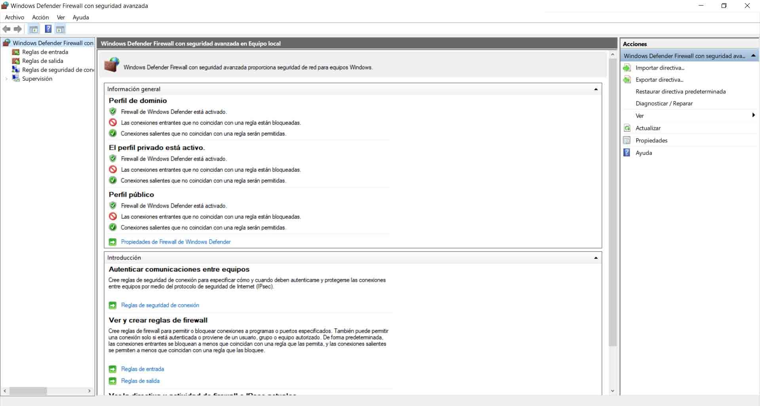Select Reglas de entrada tree icon
760x406 pixels.
pos(16,52)
